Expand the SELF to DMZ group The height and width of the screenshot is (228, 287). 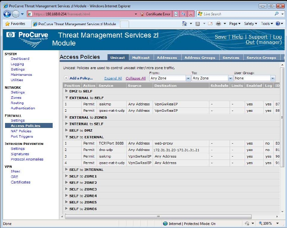coord(66,130)
